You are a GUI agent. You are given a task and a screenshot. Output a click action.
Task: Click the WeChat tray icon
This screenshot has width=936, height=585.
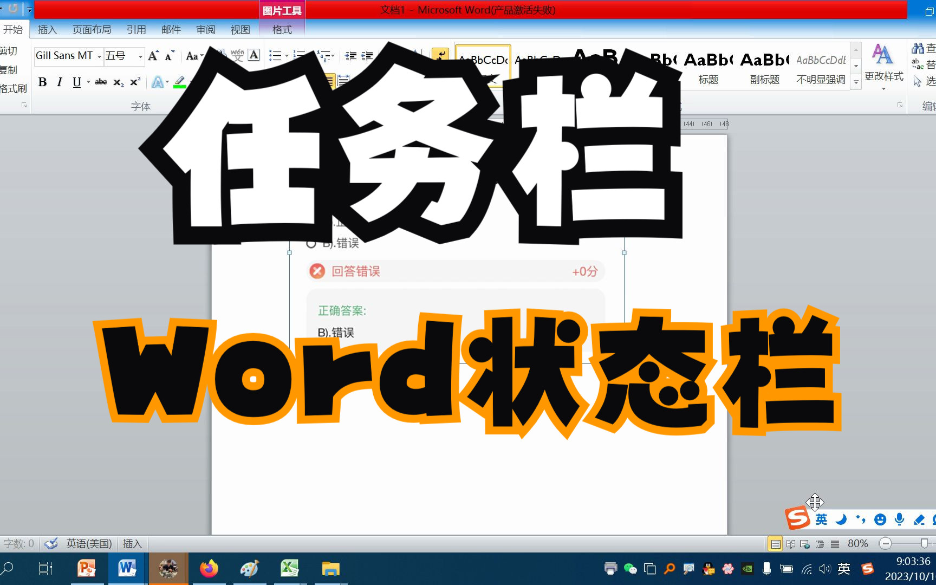click(x=630, y=568)
